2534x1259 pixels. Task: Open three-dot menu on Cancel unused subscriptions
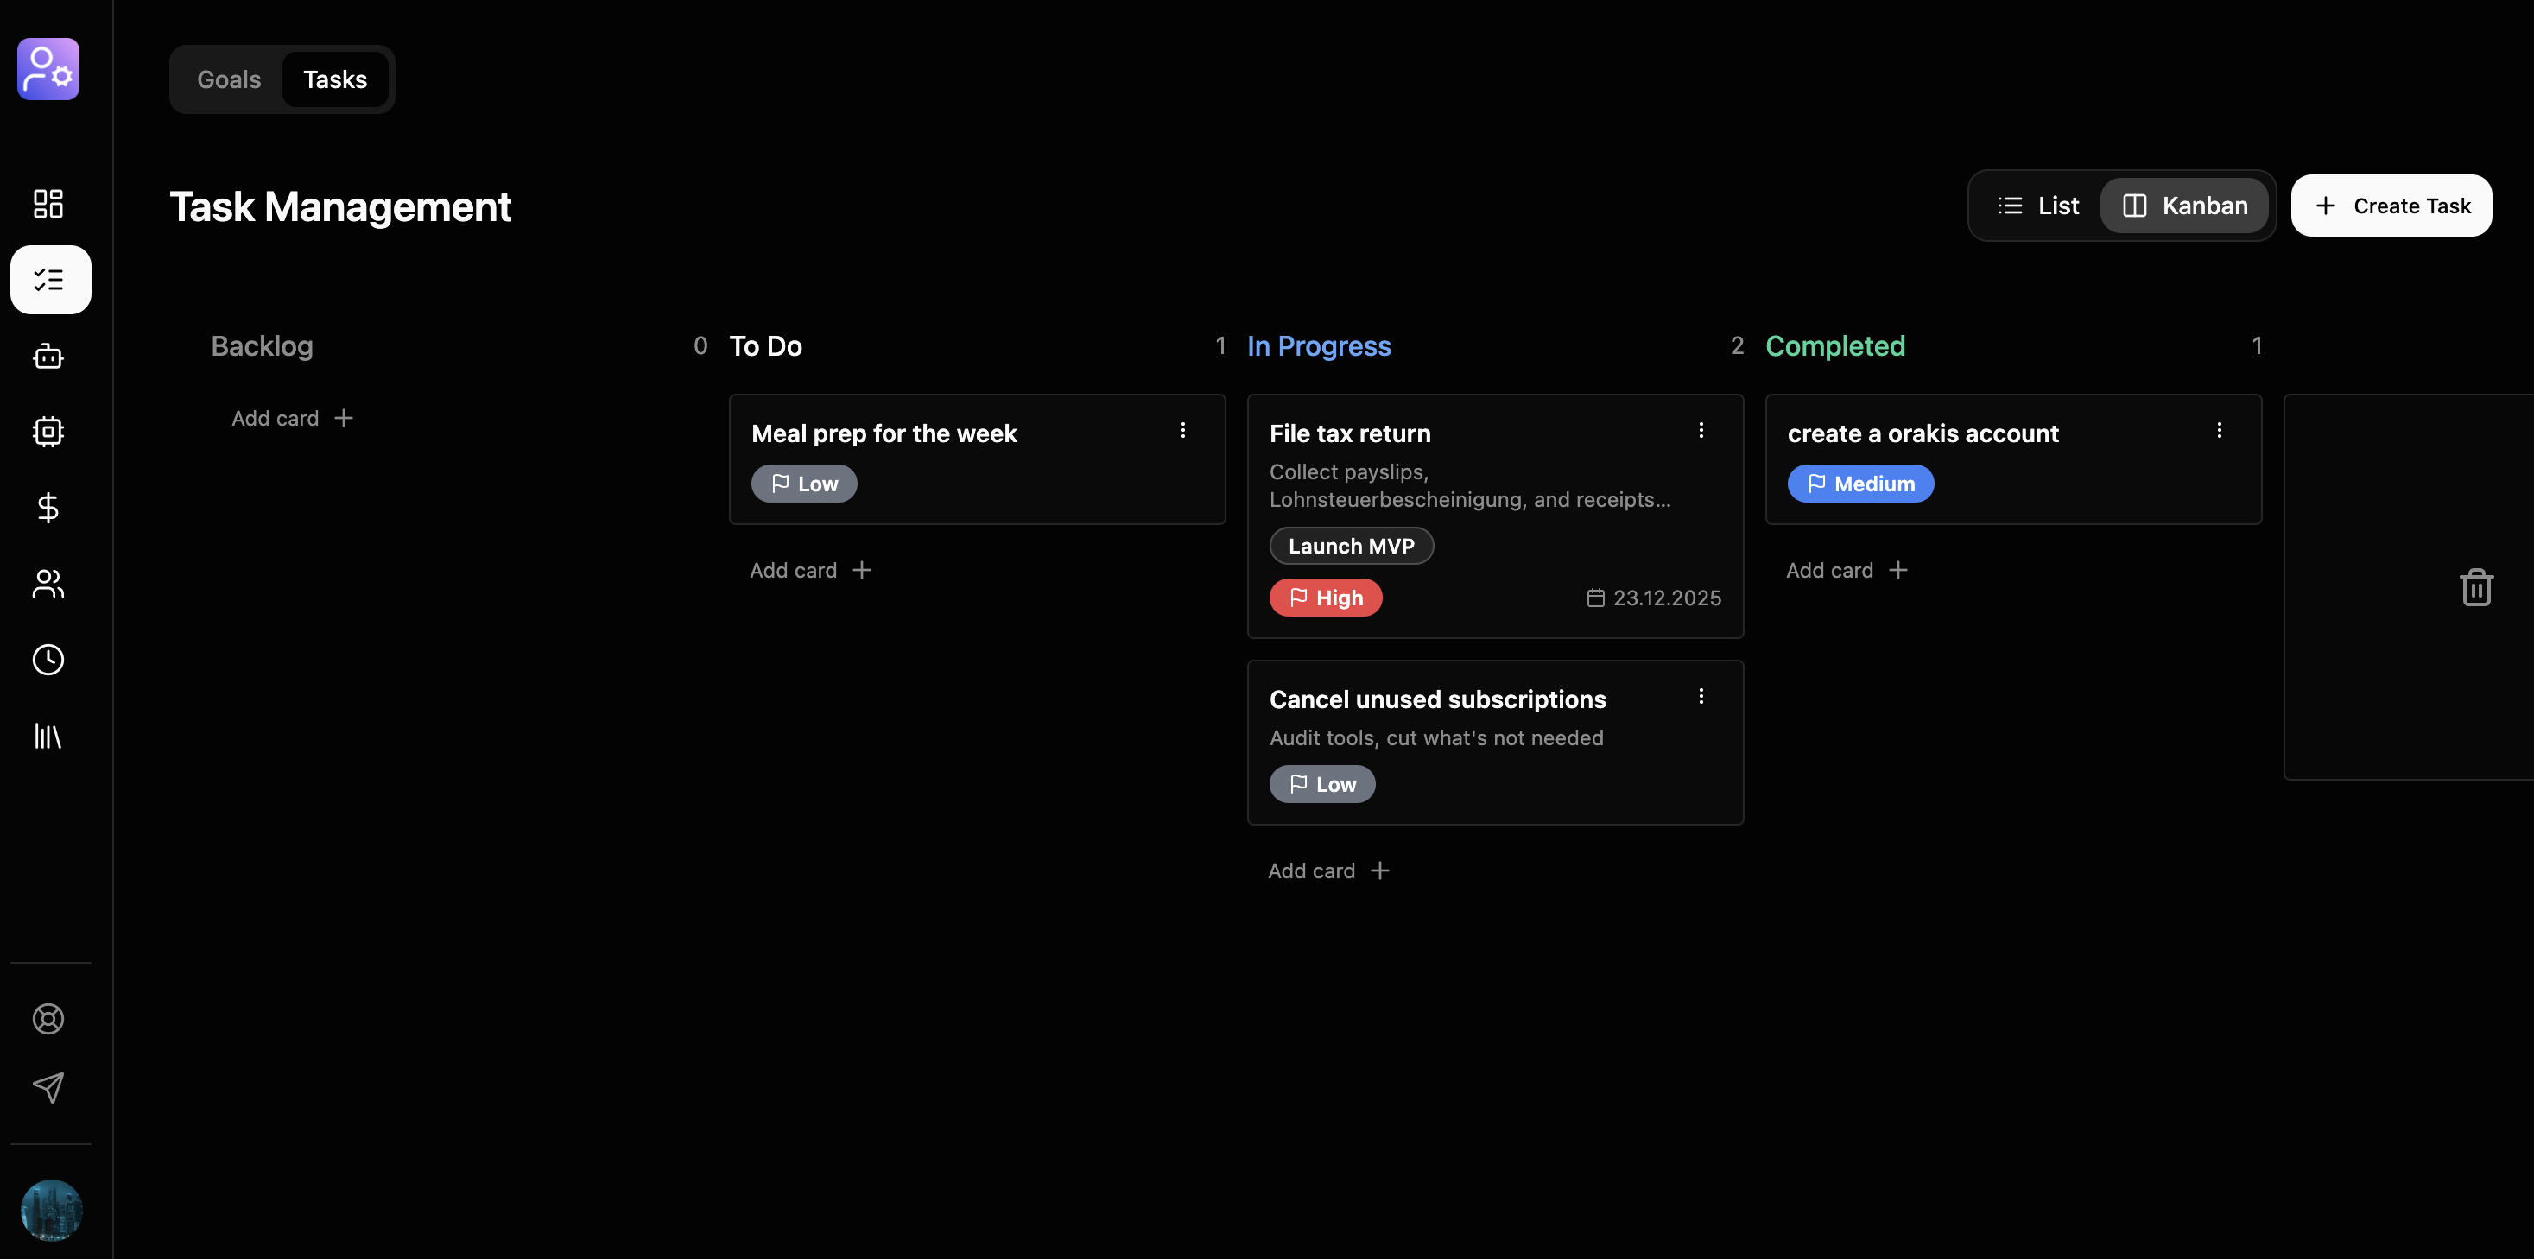(x=1701, y=696)
